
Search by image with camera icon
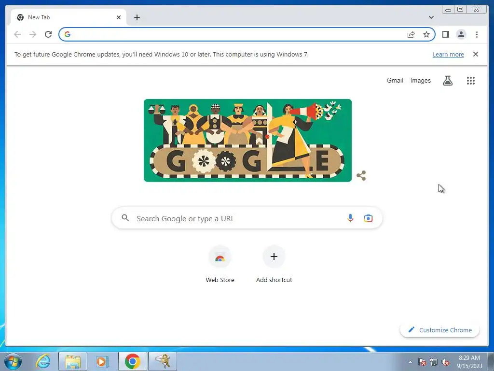pos(368,218)
